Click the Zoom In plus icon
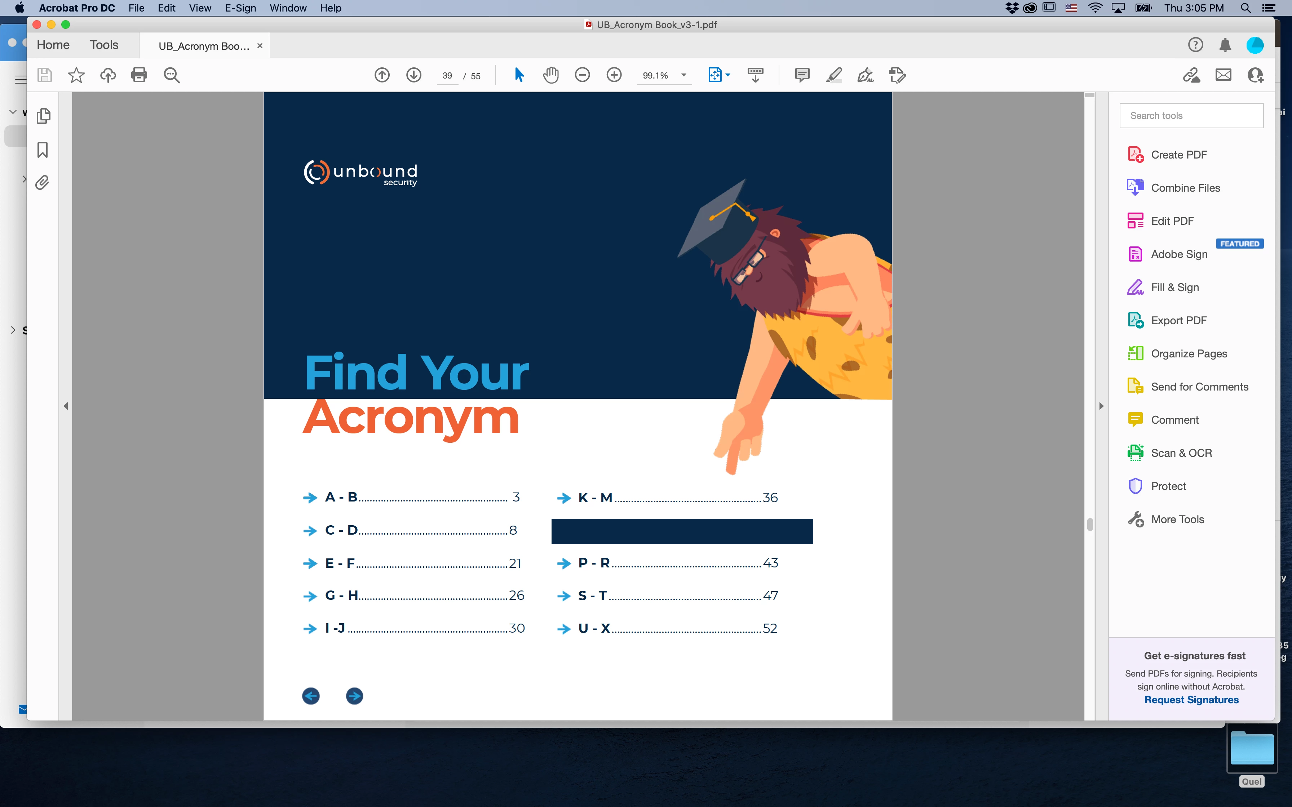Viewport: 1292px width, 807px height. point(614,75)
